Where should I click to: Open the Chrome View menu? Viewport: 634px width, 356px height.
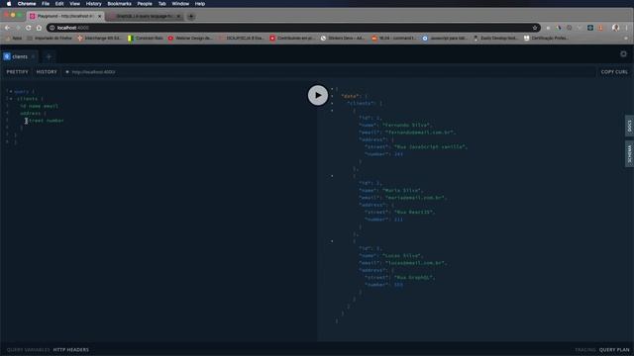(x=75, y=4)
